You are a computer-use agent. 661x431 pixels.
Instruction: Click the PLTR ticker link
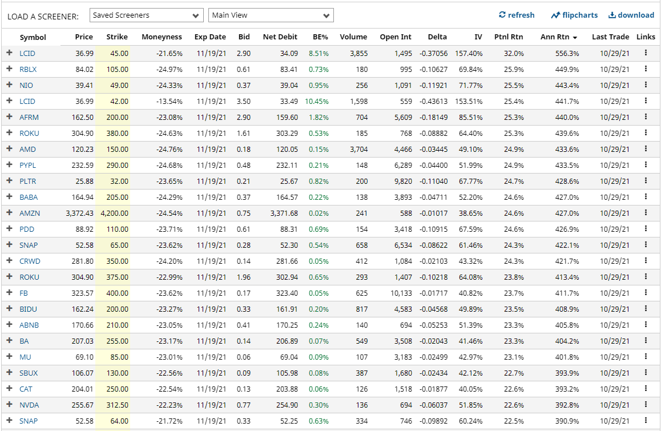(x=28, y=182)
